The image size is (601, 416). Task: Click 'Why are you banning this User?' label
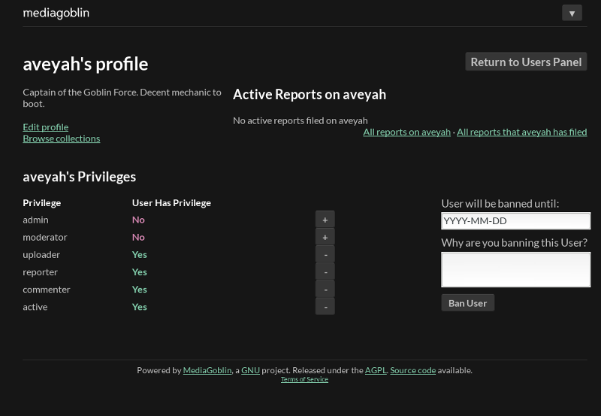click(514, 242)
